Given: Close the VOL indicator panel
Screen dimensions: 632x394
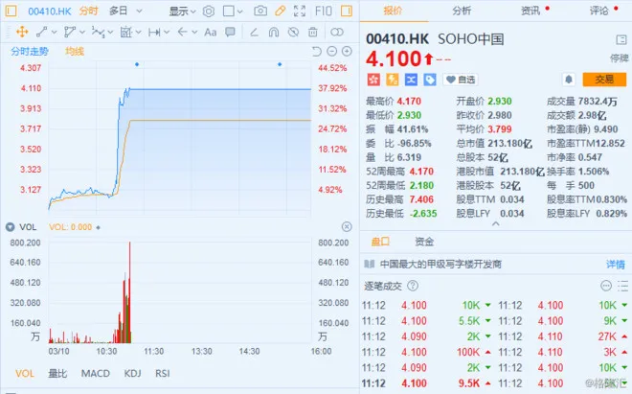Looking at the screenshot, I should [347, 227].
